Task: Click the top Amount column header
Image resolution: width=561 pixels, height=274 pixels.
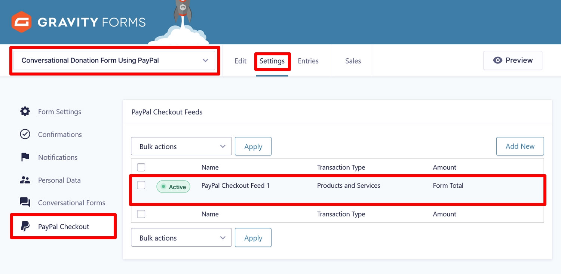Action: point(445,167)
